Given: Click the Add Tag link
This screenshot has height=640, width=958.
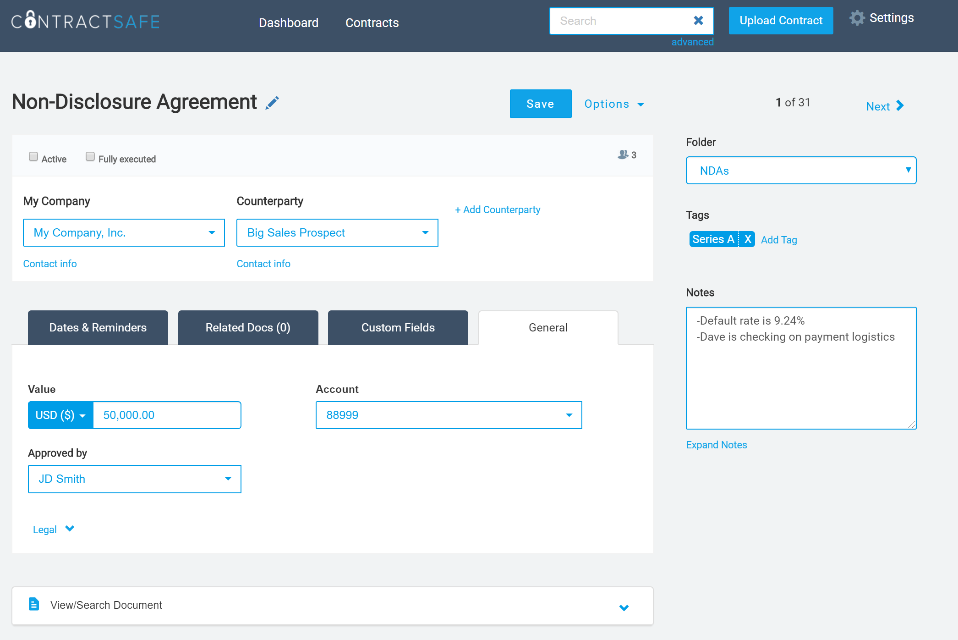Looking at the screenshot, I should click(779, 240).
